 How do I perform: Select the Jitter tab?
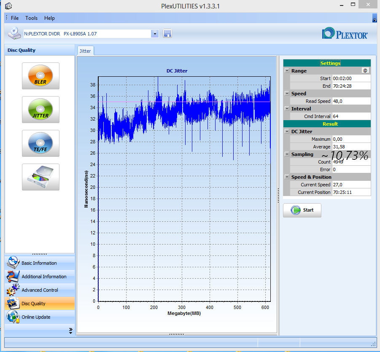coord(85,51)
